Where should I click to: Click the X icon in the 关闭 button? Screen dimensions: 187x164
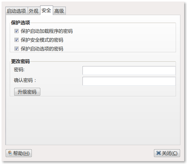tap(158, 153)
